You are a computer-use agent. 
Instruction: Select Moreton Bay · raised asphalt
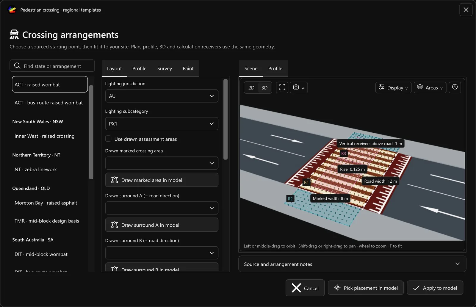50,203
